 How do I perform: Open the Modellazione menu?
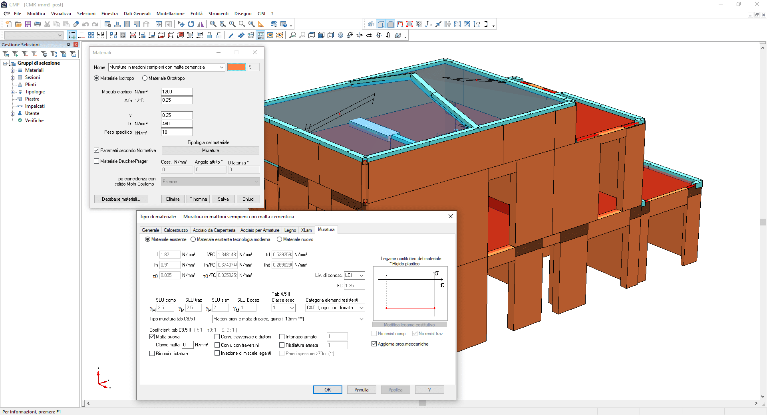click(171, 14)
